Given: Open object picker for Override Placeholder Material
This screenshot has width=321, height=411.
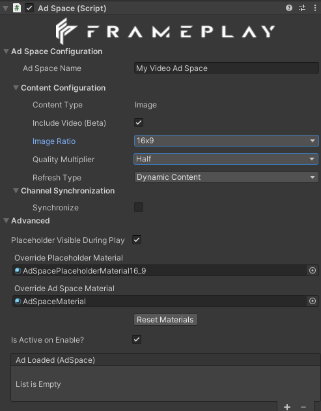Looking at the screenshot, I should [313, 270].
